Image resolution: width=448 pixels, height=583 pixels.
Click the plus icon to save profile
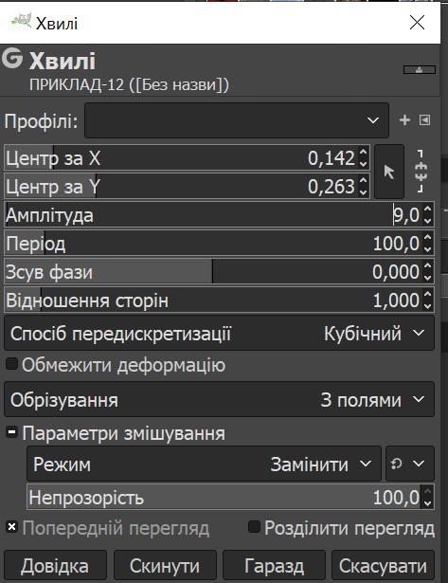(x=404, y=120)
